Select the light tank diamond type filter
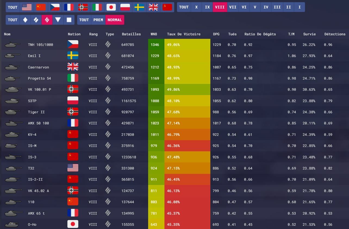 tap(25, 20)
